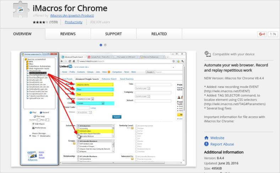In the preview, click the wrench menu icon
This screenshot has width=280, height=173.
pyautogui.click(x=183, y=61)
